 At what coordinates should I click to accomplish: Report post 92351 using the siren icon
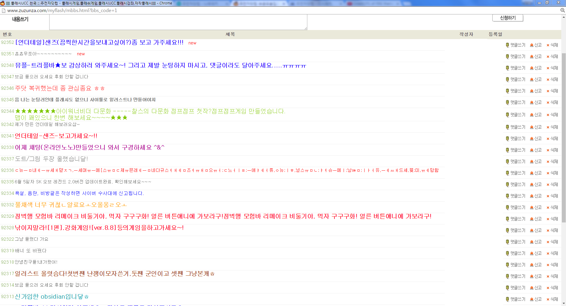click(x=531, y=56)
